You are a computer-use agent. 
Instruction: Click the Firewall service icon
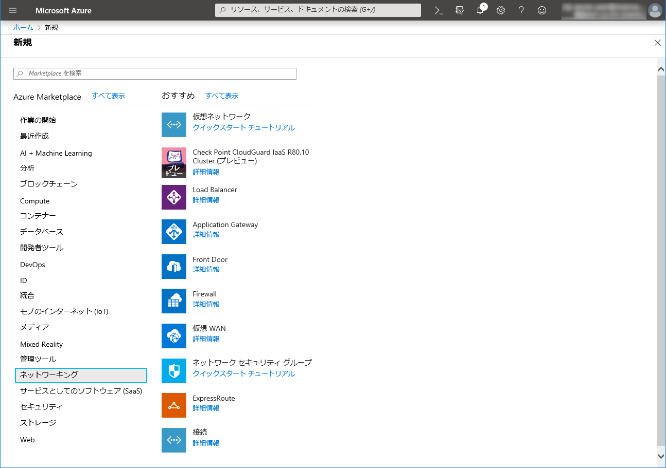[x=173, y=301]
